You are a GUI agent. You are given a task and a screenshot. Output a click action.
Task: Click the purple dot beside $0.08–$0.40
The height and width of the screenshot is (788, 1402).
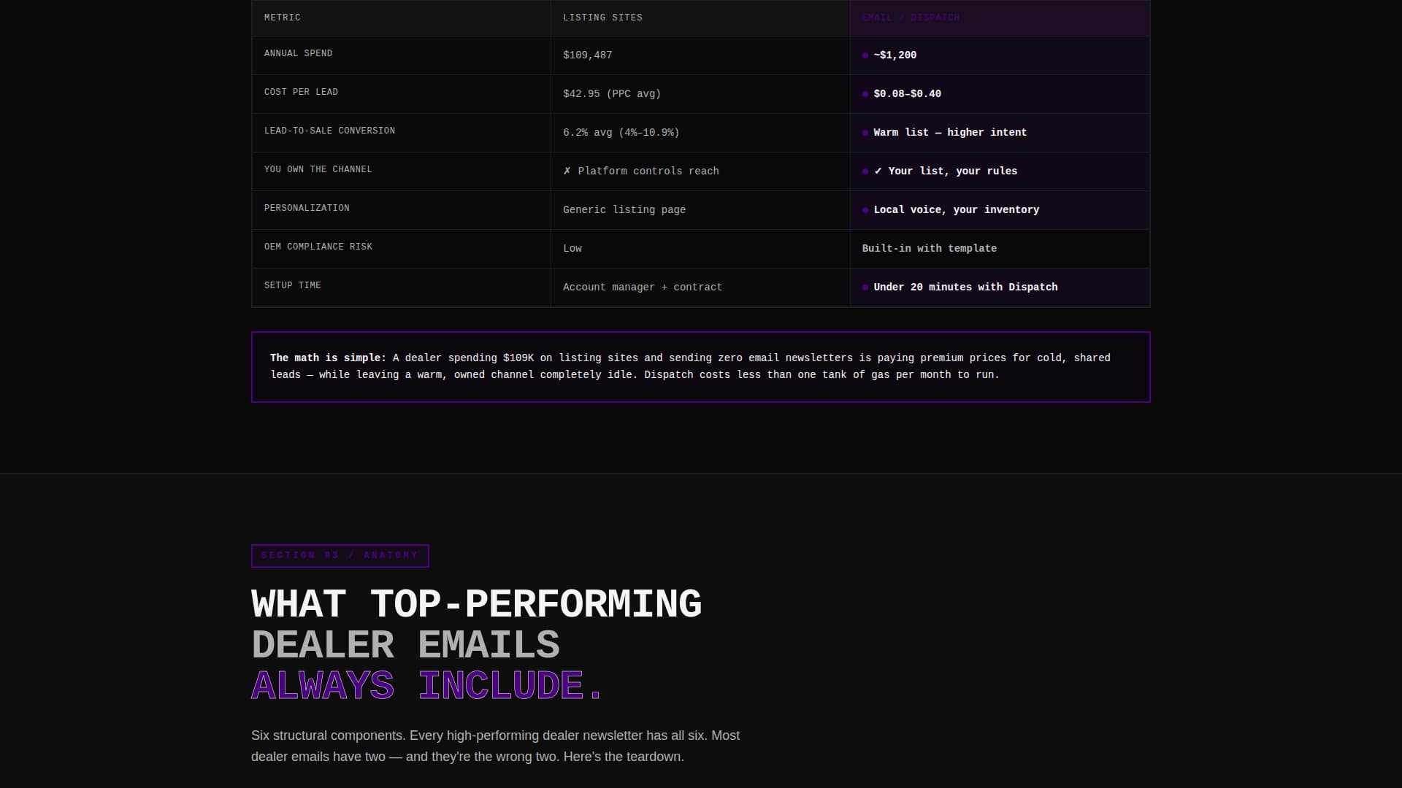(x=865, y=94)
